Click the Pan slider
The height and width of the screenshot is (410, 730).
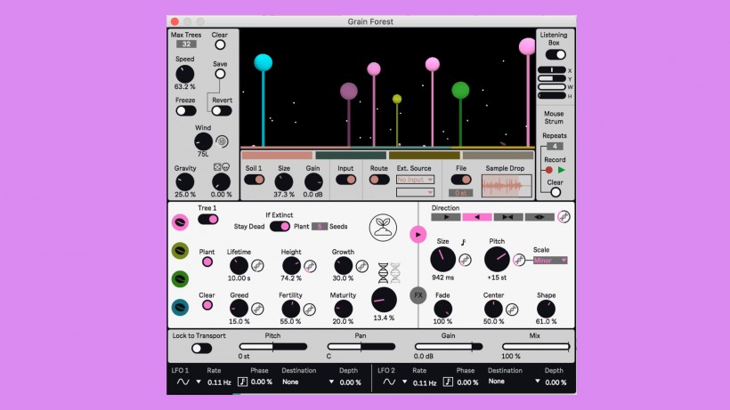[361, 346]
